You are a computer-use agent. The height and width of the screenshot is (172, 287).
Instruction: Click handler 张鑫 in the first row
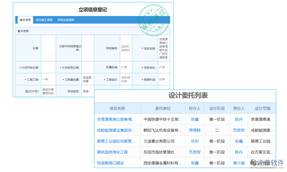coord(195,119)
